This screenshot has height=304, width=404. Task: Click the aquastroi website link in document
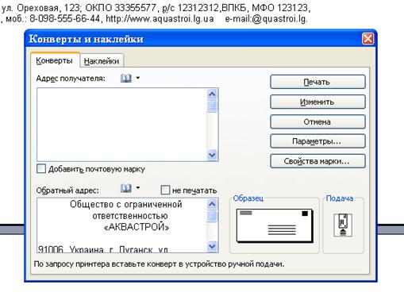(x=160, y=19)
